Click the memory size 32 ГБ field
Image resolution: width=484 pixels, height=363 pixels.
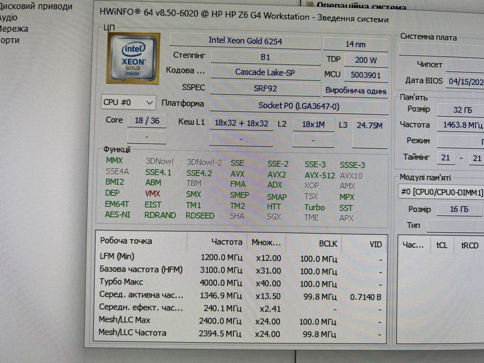tap(461, 110)
